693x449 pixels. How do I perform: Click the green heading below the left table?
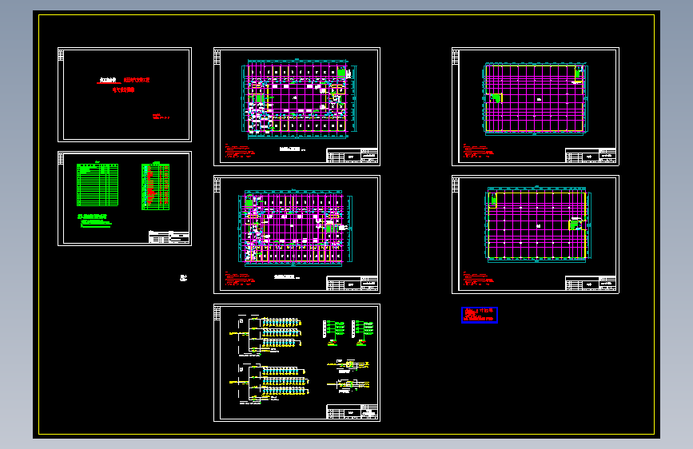pos(93,217)
